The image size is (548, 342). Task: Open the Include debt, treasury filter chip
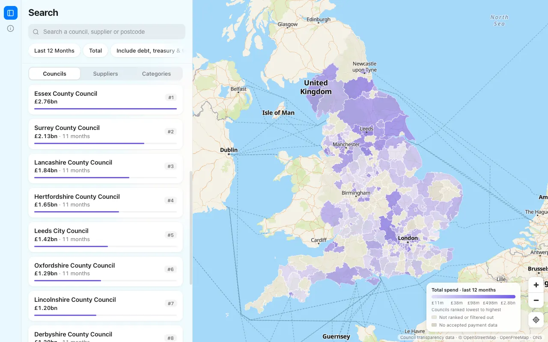click(x=148, y=50)
